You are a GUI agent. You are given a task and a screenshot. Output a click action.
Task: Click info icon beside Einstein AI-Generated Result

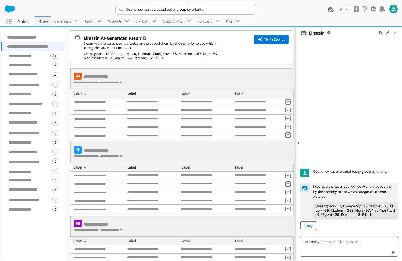144,38
